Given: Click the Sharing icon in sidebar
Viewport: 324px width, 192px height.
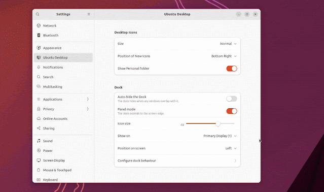Looking at the screenshot, I should pyautogui.click(x=39, y=129).
